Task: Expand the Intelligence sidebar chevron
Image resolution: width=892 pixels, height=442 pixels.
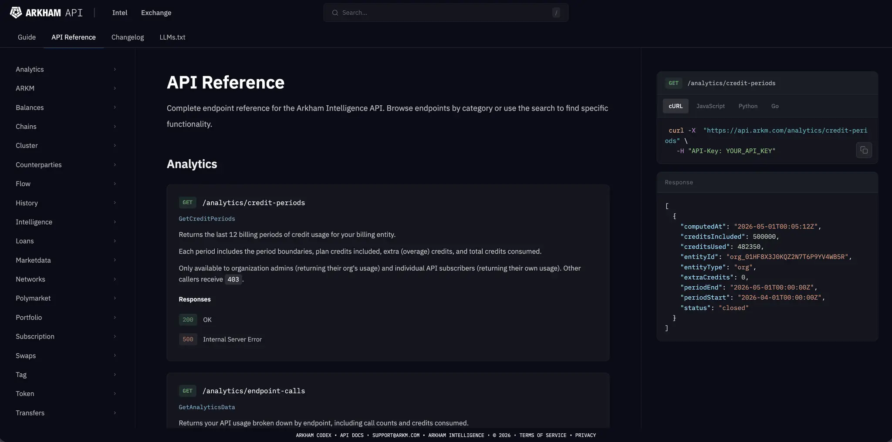Action: [x=115, y=222]
